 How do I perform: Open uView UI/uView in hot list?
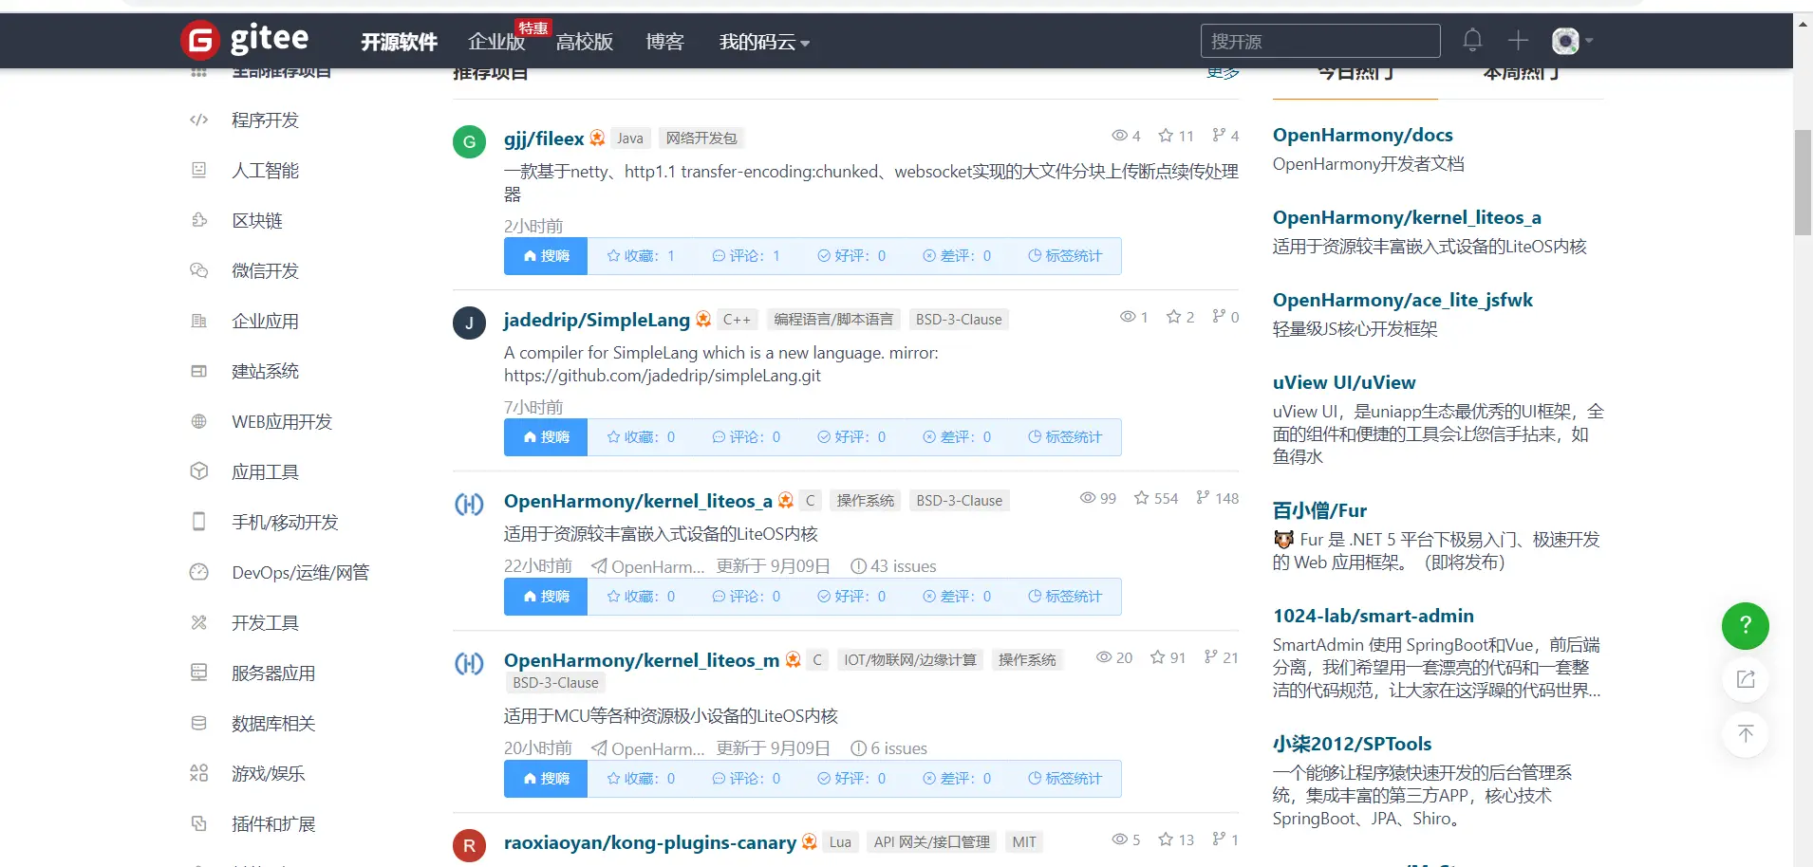click(x=1344, y=383)
